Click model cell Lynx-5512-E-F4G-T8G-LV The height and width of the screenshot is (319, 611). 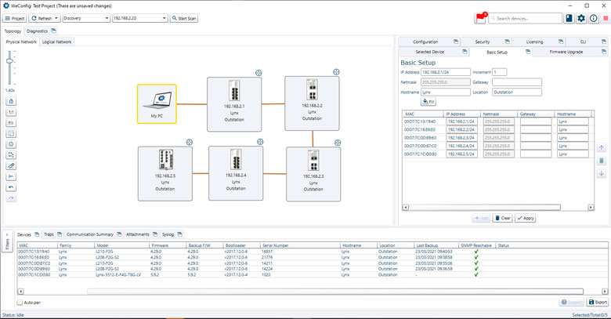(x=118, y=274)
